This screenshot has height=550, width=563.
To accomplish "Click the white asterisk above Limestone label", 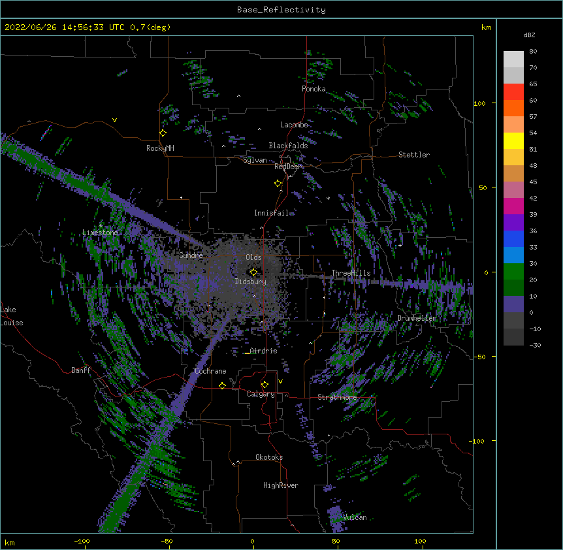I will (x=101, y=226).
